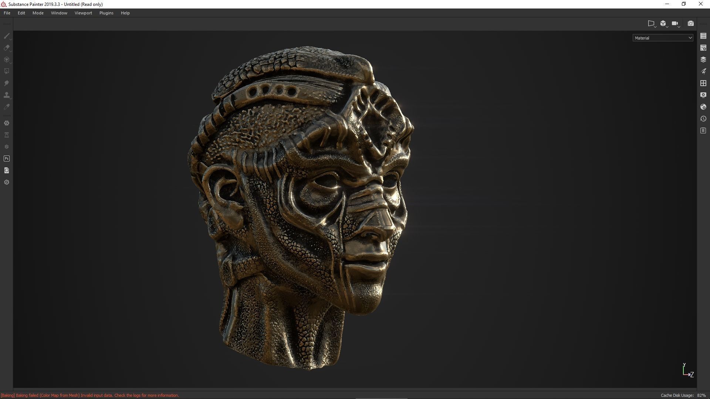
Task: Click the Baking failed error message
Action: pyautogui.click(x=90, y=395)
